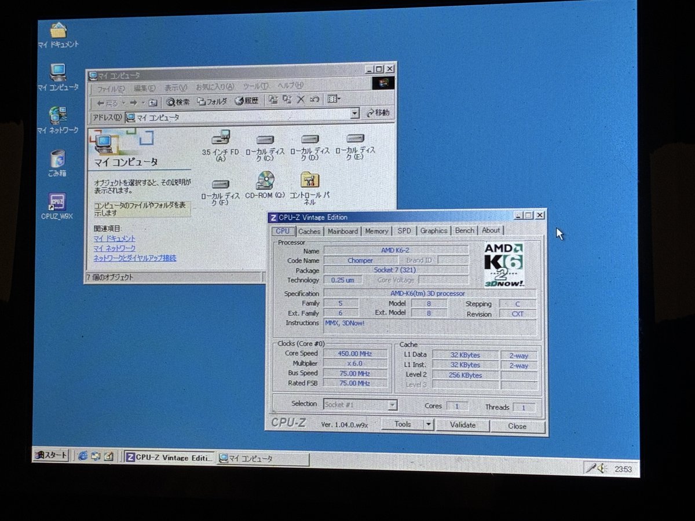Click the AMD K6-2 3DNow! logo
Viewport: 695px width, 521px height.
(x=504, y=265)
